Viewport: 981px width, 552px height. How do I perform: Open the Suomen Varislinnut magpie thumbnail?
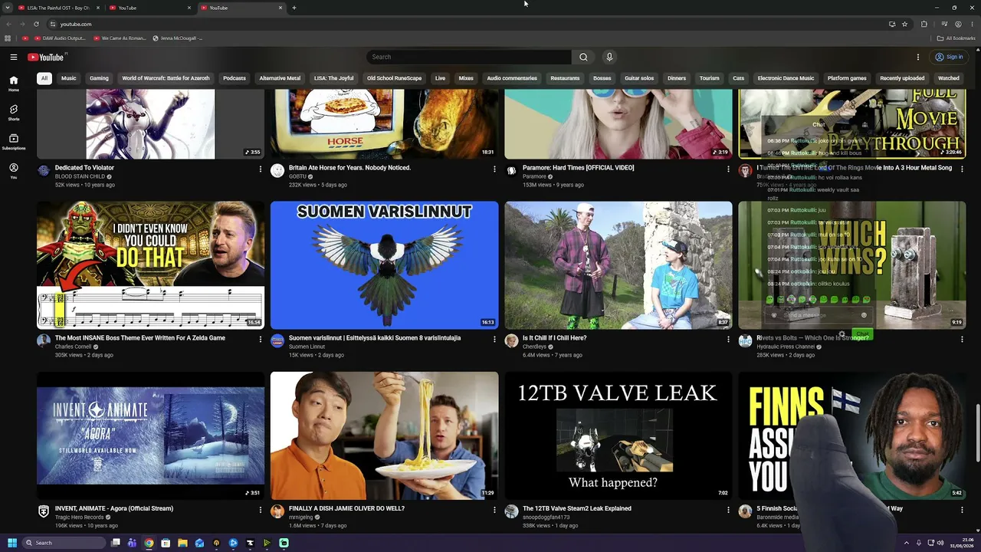(384, 265)
